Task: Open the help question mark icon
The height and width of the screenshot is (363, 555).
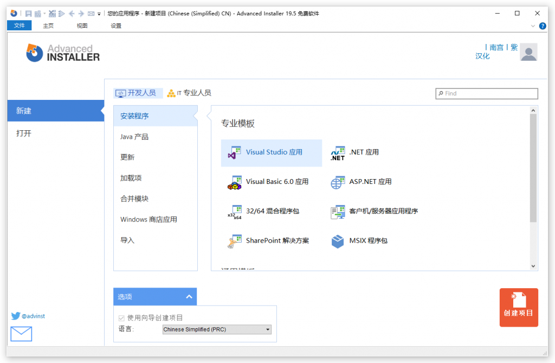Action: click(x=543, y=26)
